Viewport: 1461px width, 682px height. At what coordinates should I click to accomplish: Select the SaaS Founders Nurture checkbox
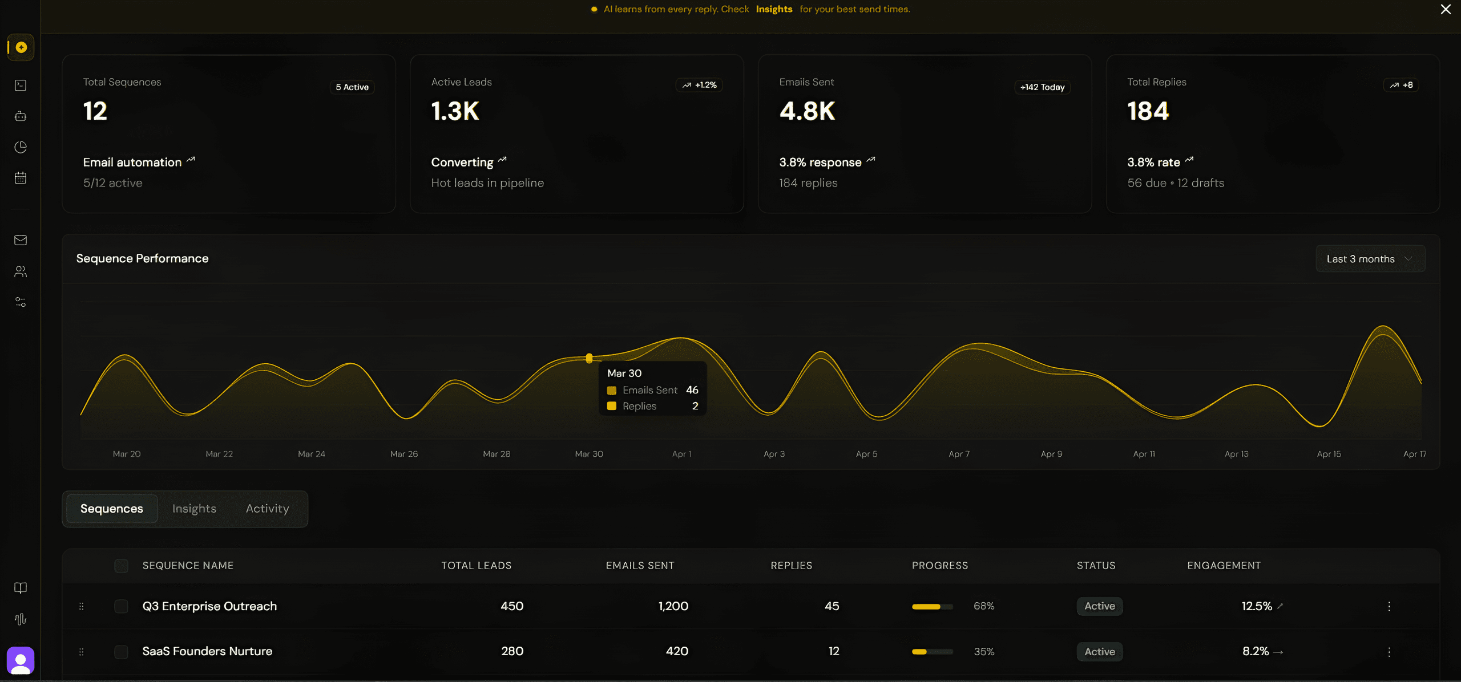point(122,651)
